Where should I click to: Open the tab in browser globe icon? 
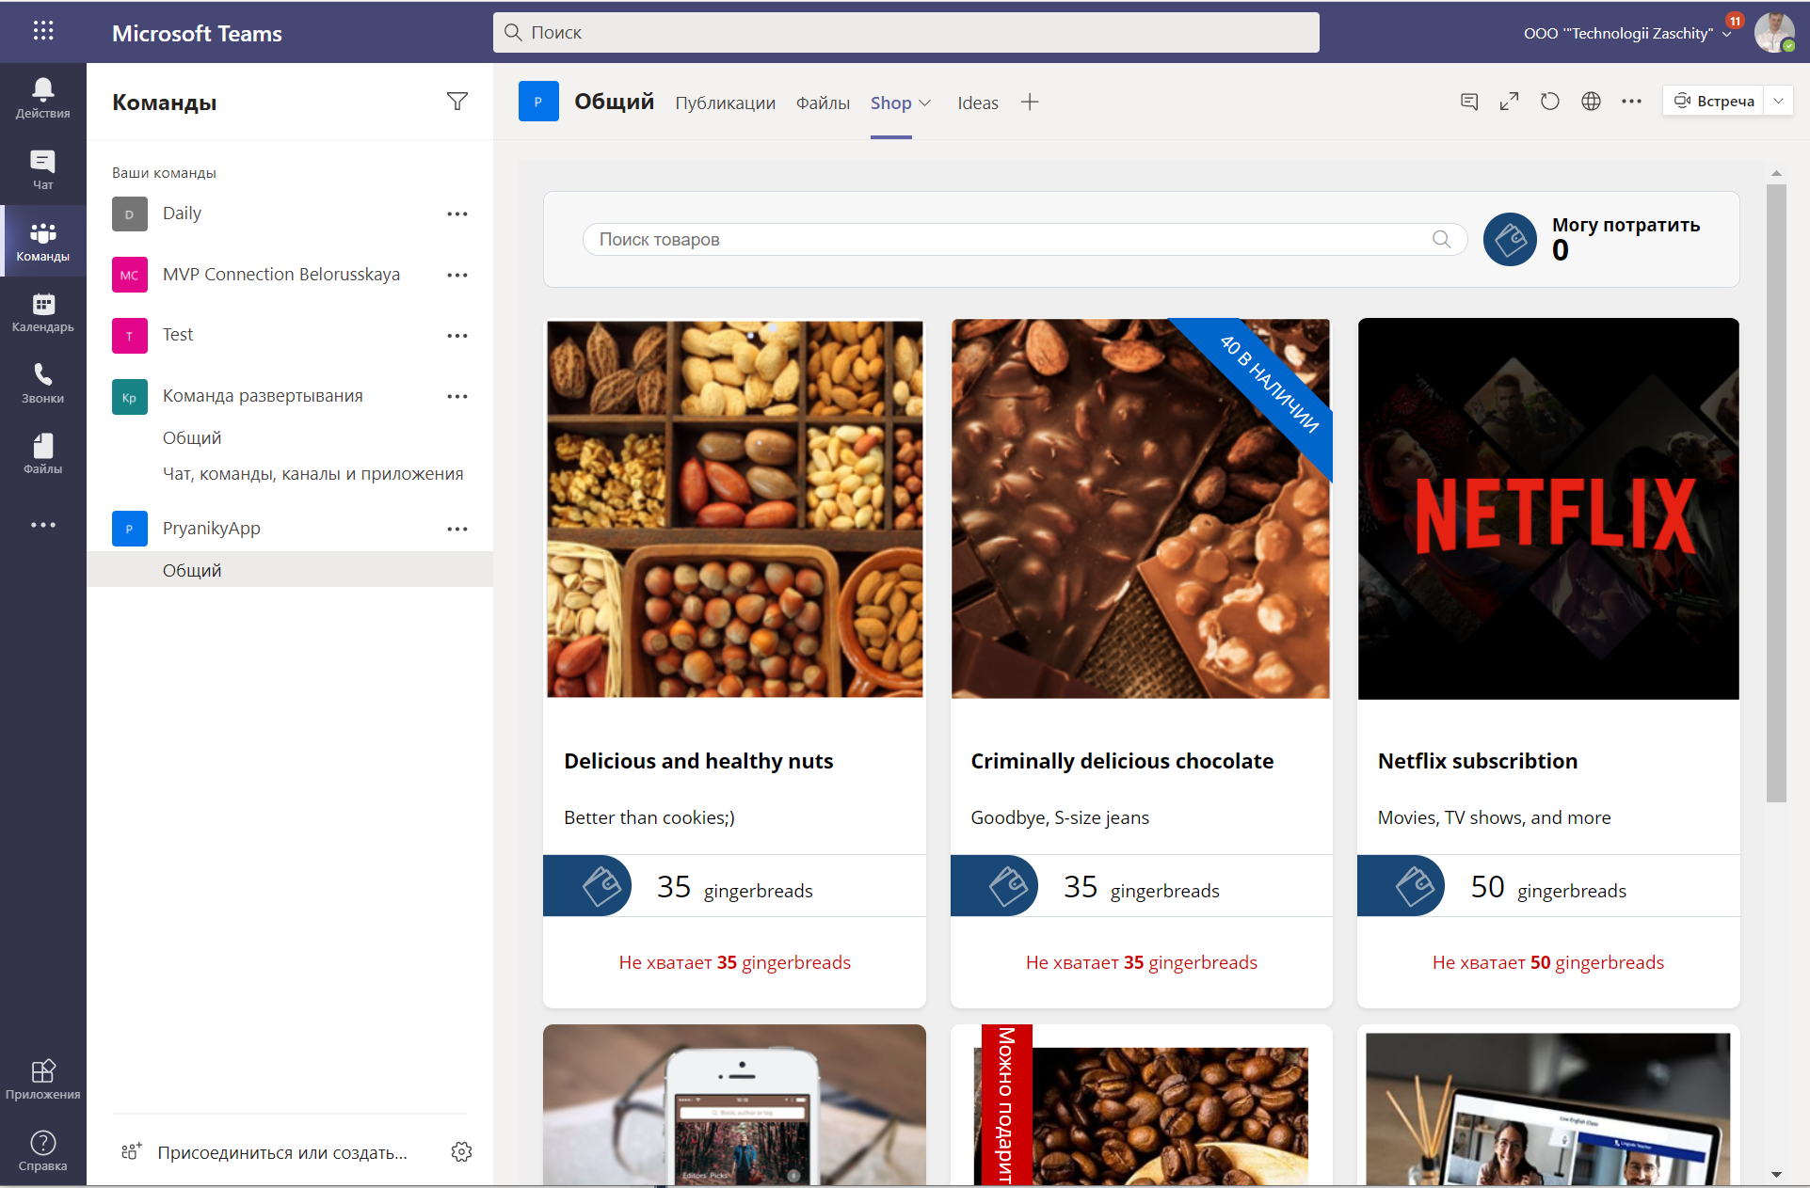[x=1591, y=102]
